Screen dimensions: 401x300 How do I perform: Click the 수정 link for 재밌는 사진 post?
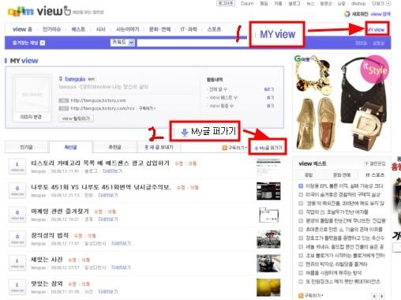tap(72, 260)
